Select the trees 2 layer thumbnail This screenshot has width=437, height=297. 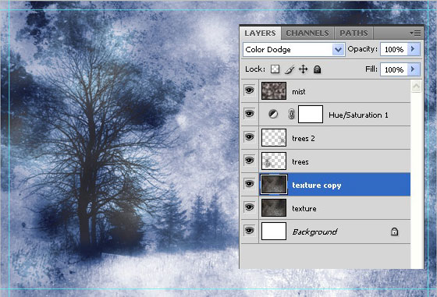(x=274, y=137)
